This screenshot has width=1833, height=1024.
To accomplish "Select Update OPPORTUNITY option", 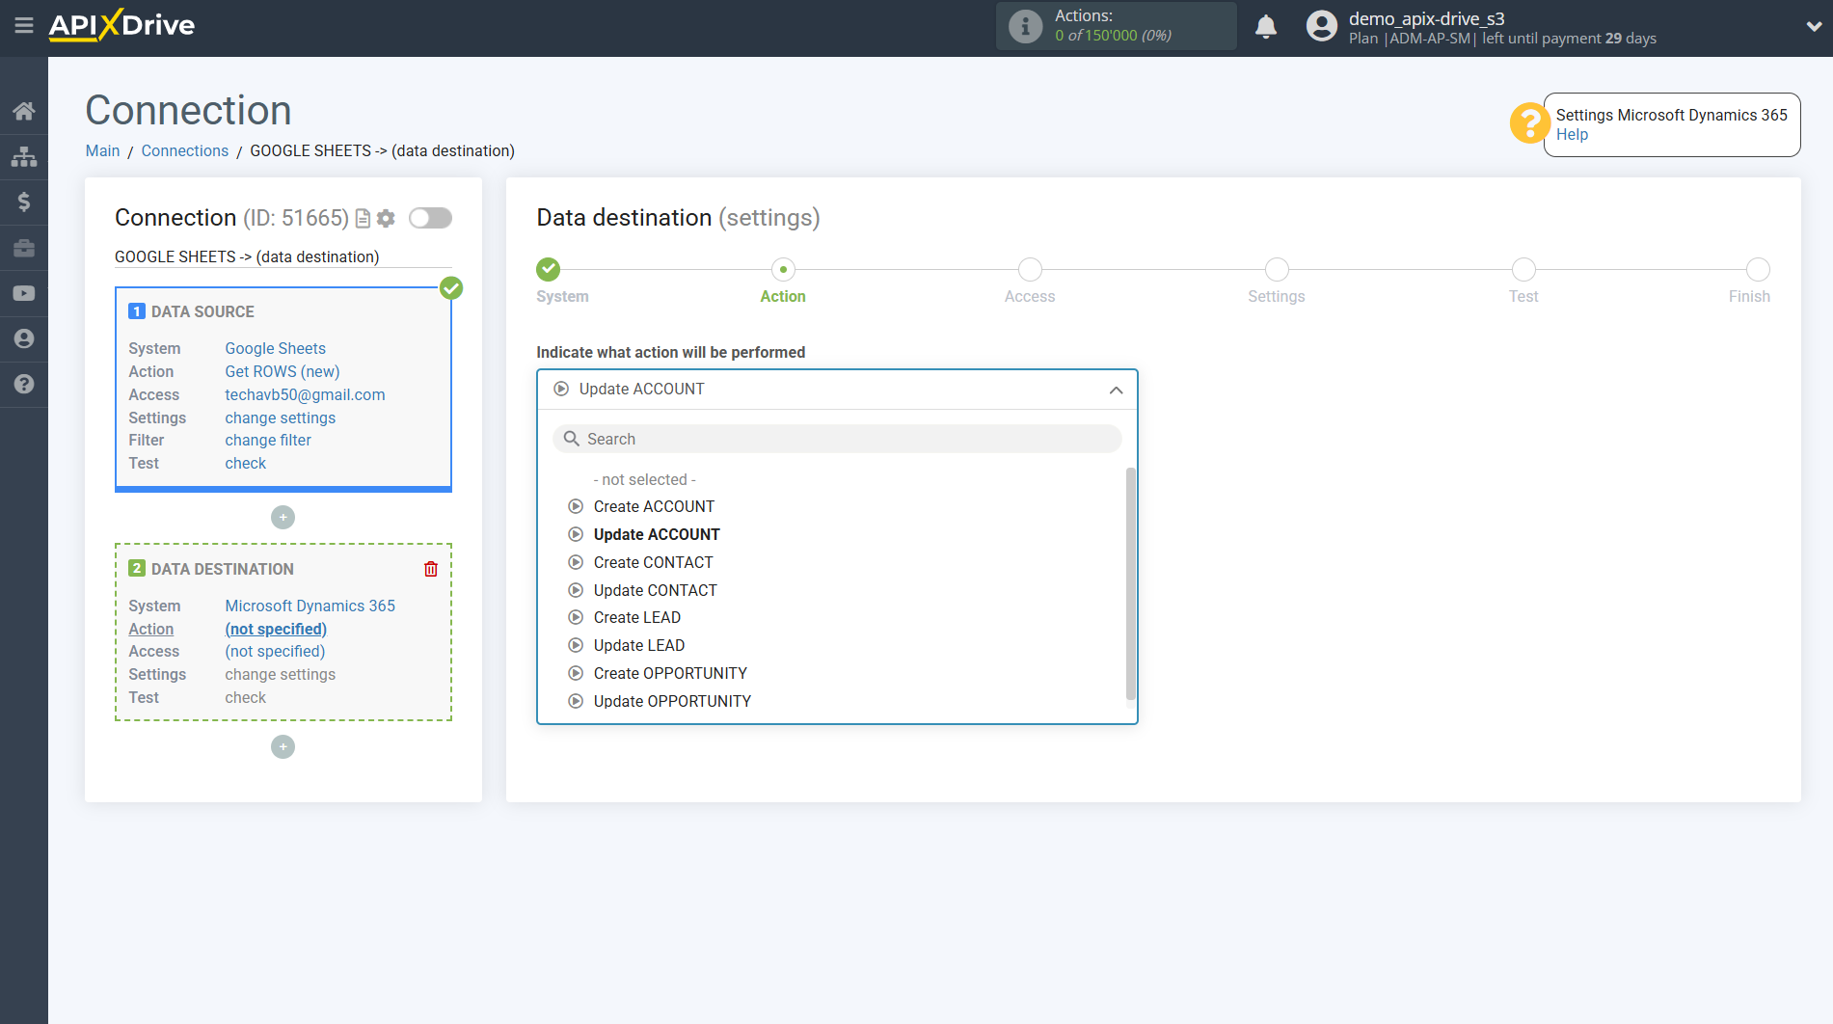I will [672, 701].
